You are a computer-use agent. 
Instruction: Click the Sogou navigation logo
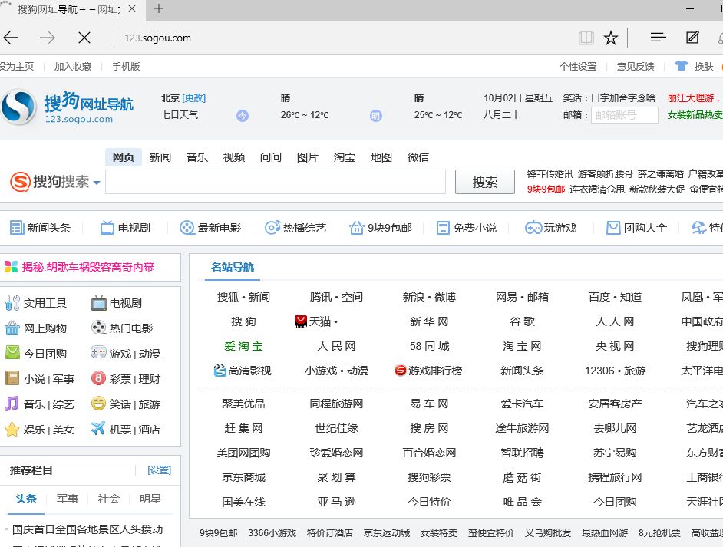[x=68, y=107]
